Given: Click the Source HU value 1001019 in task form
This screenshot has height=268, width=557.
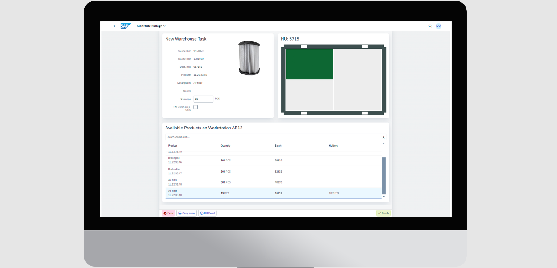Looking at the screenshot, I should point(199,59).
